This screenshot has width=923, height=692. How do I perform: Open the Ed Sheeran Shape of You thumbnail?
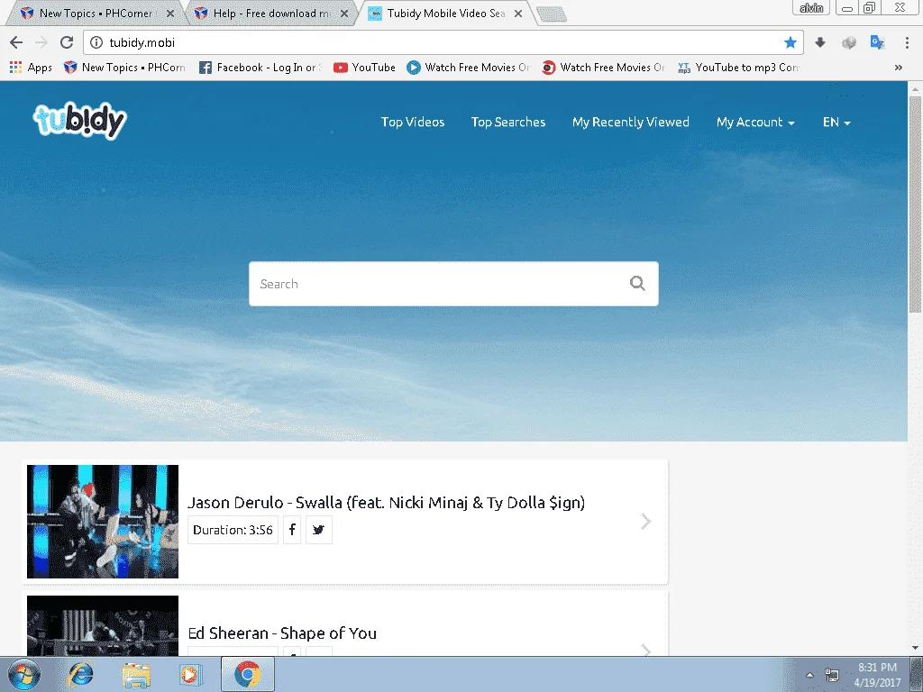103,625
